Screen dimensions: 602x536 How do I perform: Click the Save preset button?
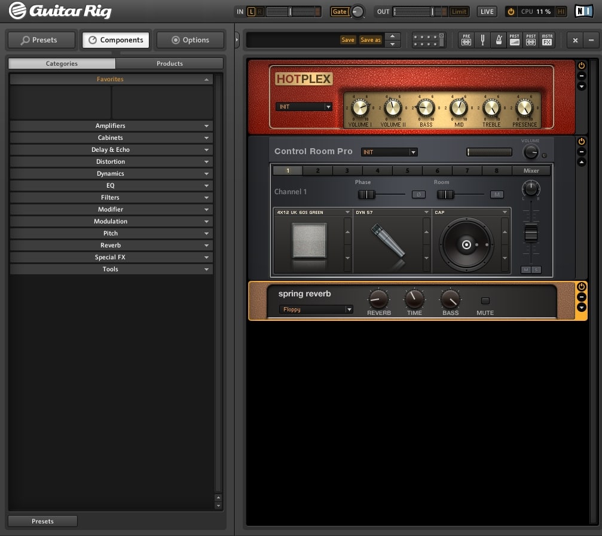(348, 40)
